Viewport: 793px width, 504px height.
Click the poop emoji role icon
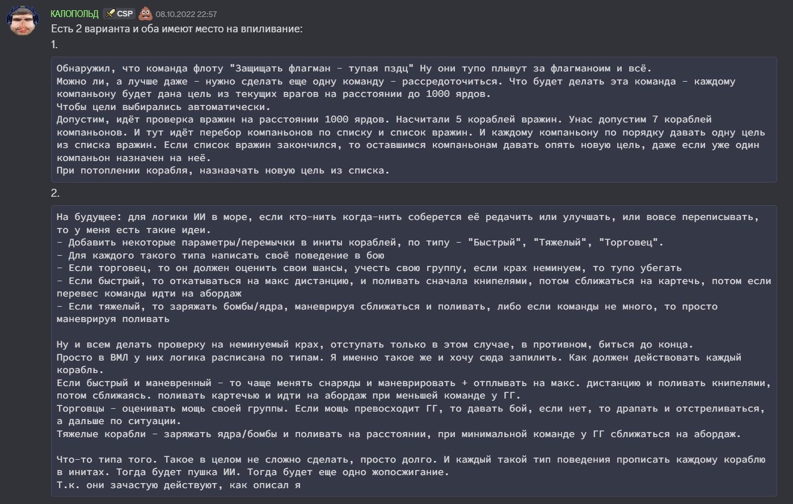pyautogui.click(x=145, y=13)
